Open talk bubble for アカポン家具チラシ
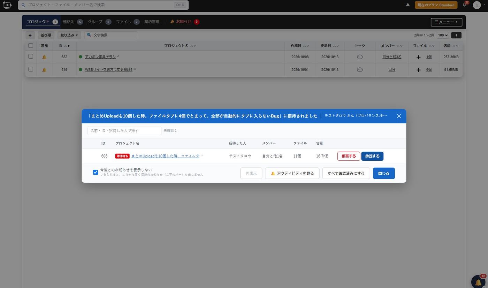The height and width of the screenshot is (288, 488). point(360,57)
